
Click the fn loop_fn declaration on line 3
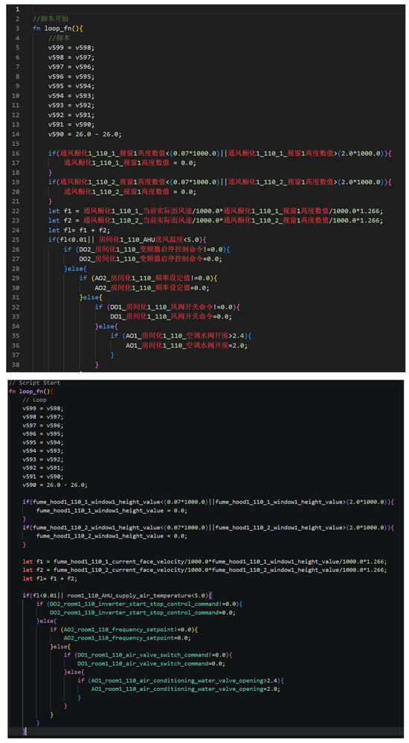58,28
